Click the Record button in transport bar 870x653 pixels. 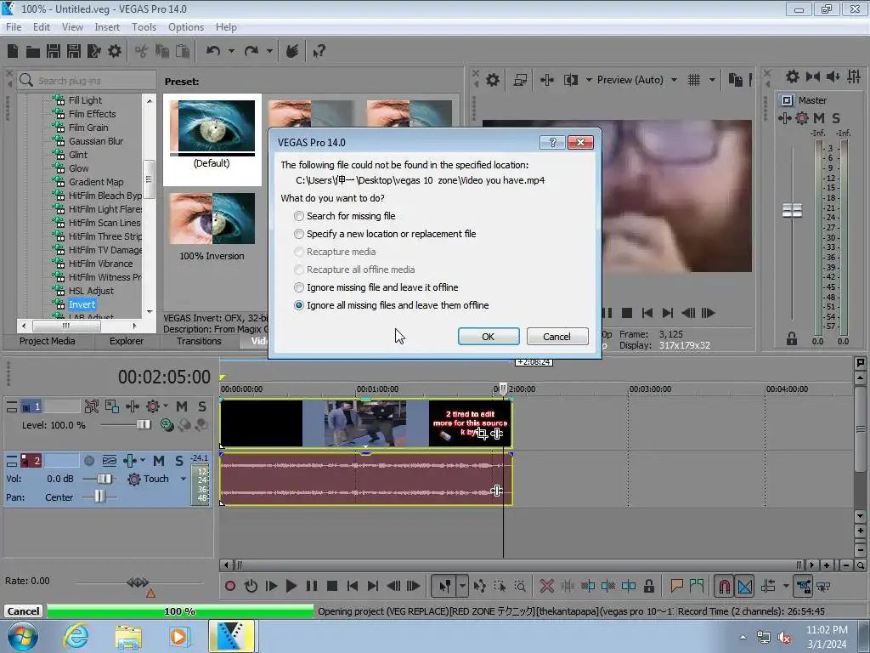[x=230, y=586]
